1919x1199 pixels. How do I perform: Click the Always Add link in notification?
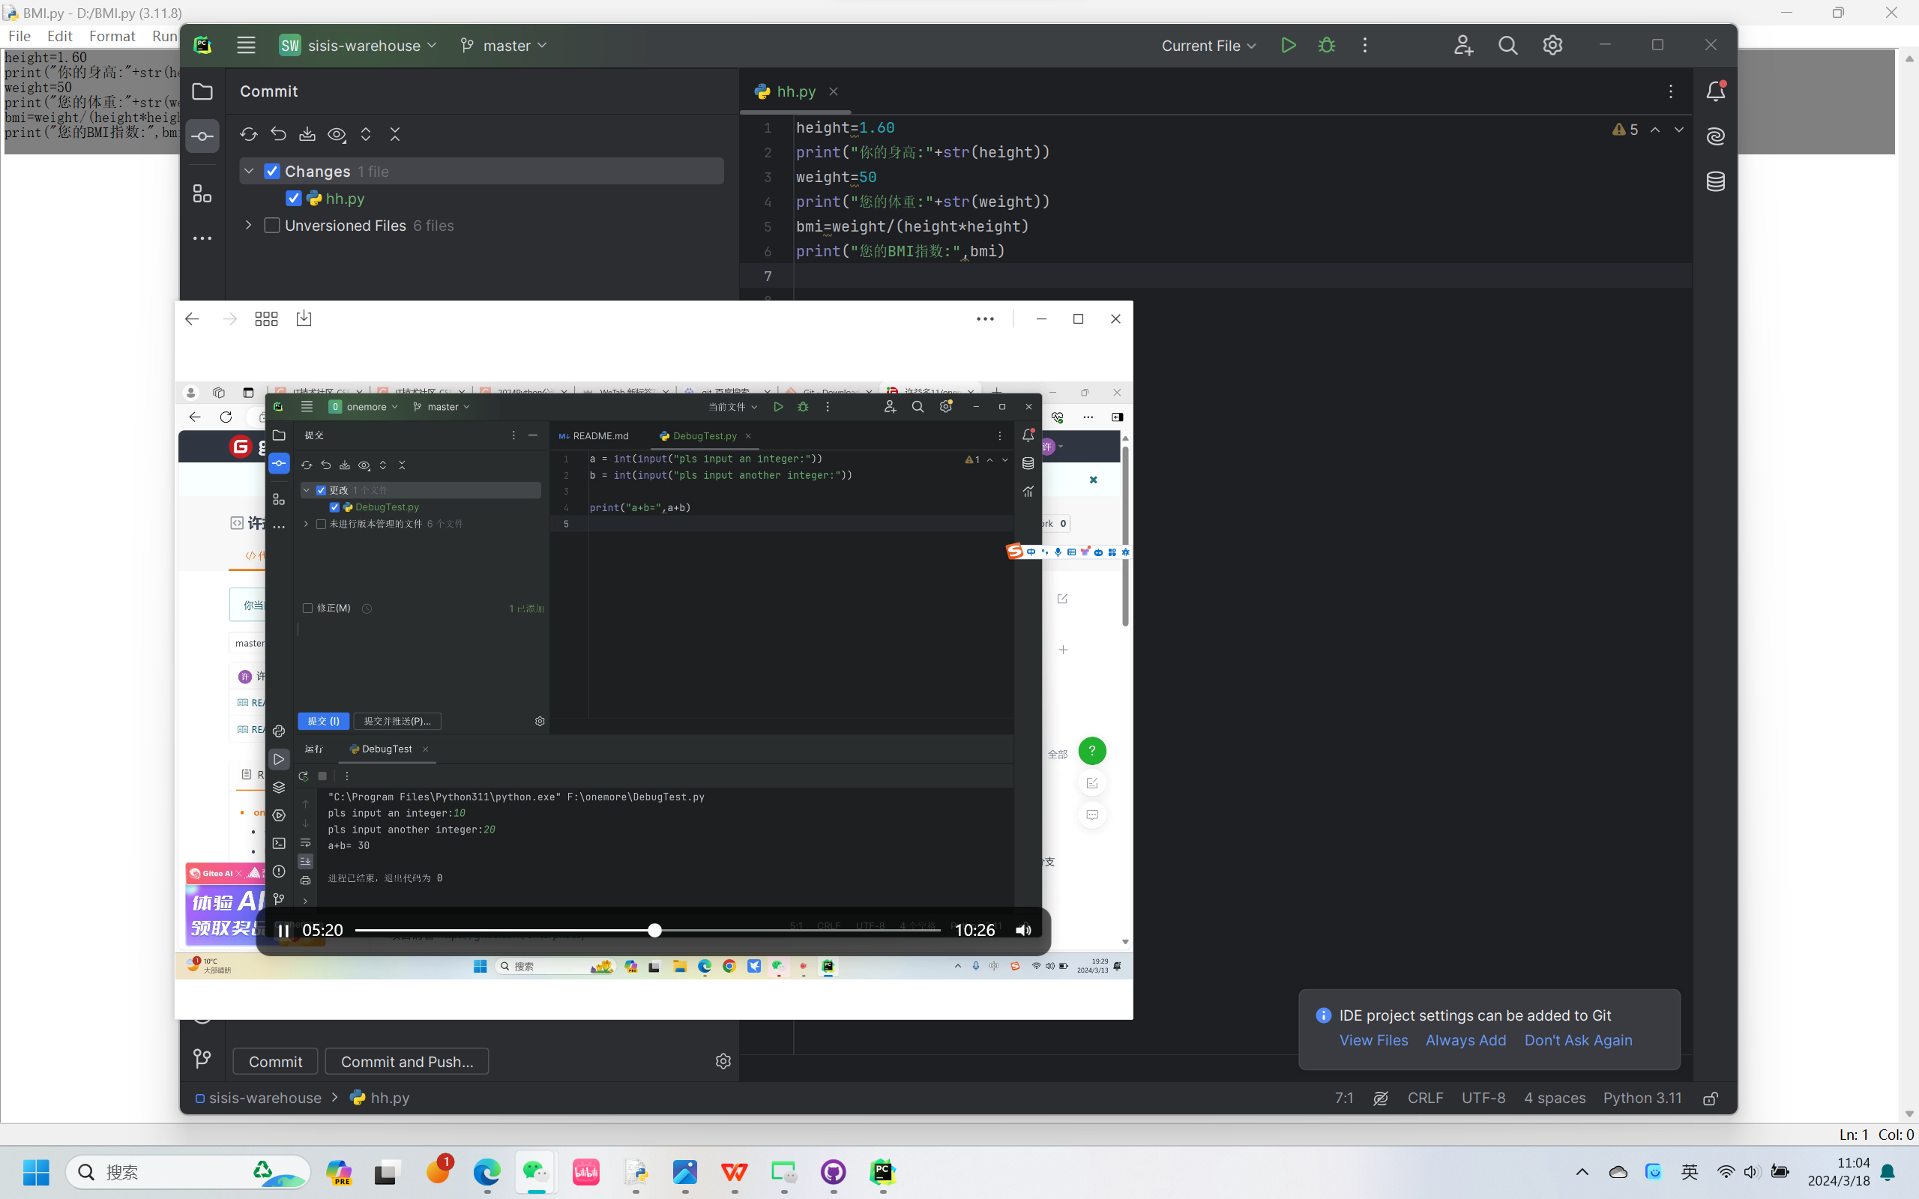[1465, 1039]
